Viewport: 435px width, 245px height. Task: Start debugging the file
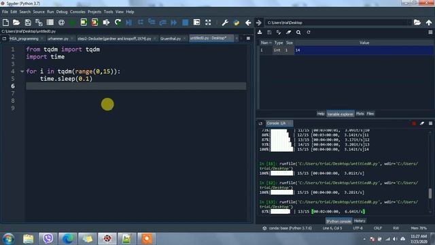[x=128, y=22]
